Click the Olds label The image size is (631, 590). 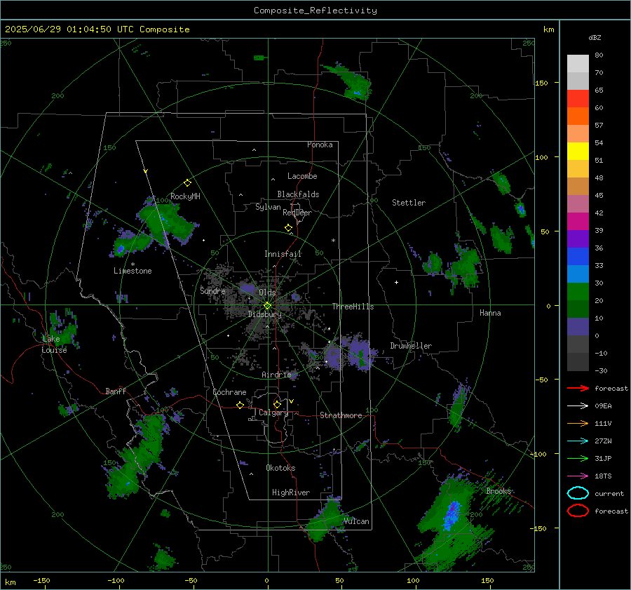tap(267, 292)
